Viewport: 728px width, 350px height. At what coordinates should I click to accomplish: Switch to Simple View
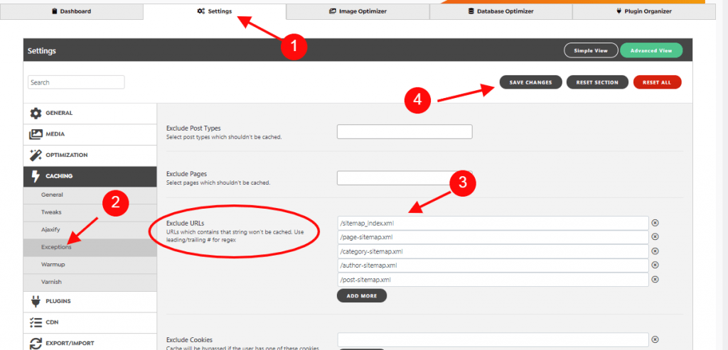591,50
